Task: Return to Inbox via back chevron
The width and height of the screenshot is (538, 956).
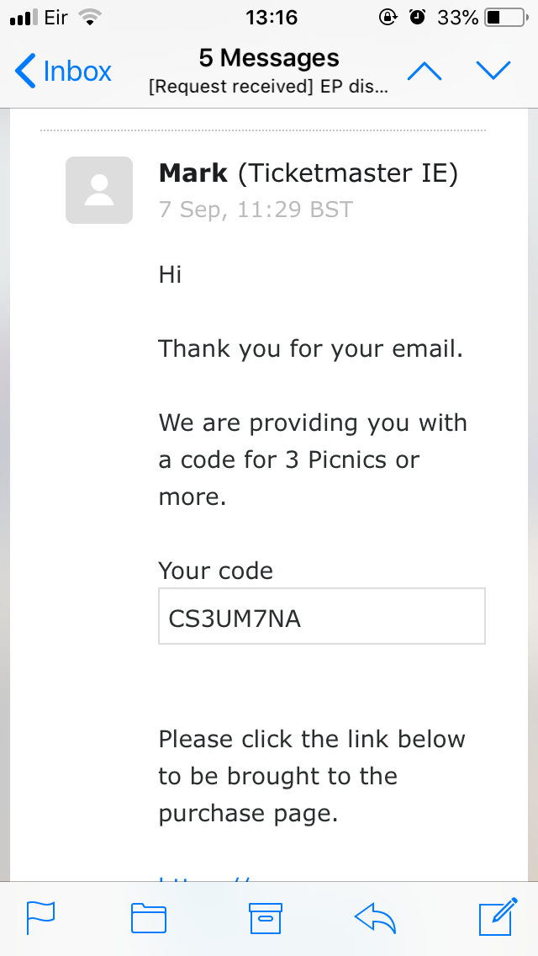Action: pyautogui.click(x=61, y=71)
